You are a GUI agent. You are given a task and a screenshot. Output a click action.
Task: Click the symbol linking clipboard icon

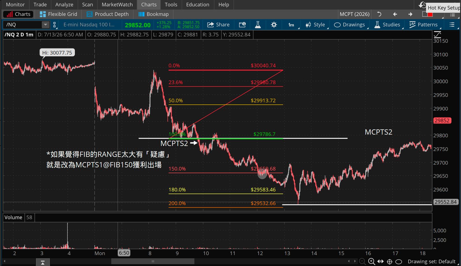point(54,25)
